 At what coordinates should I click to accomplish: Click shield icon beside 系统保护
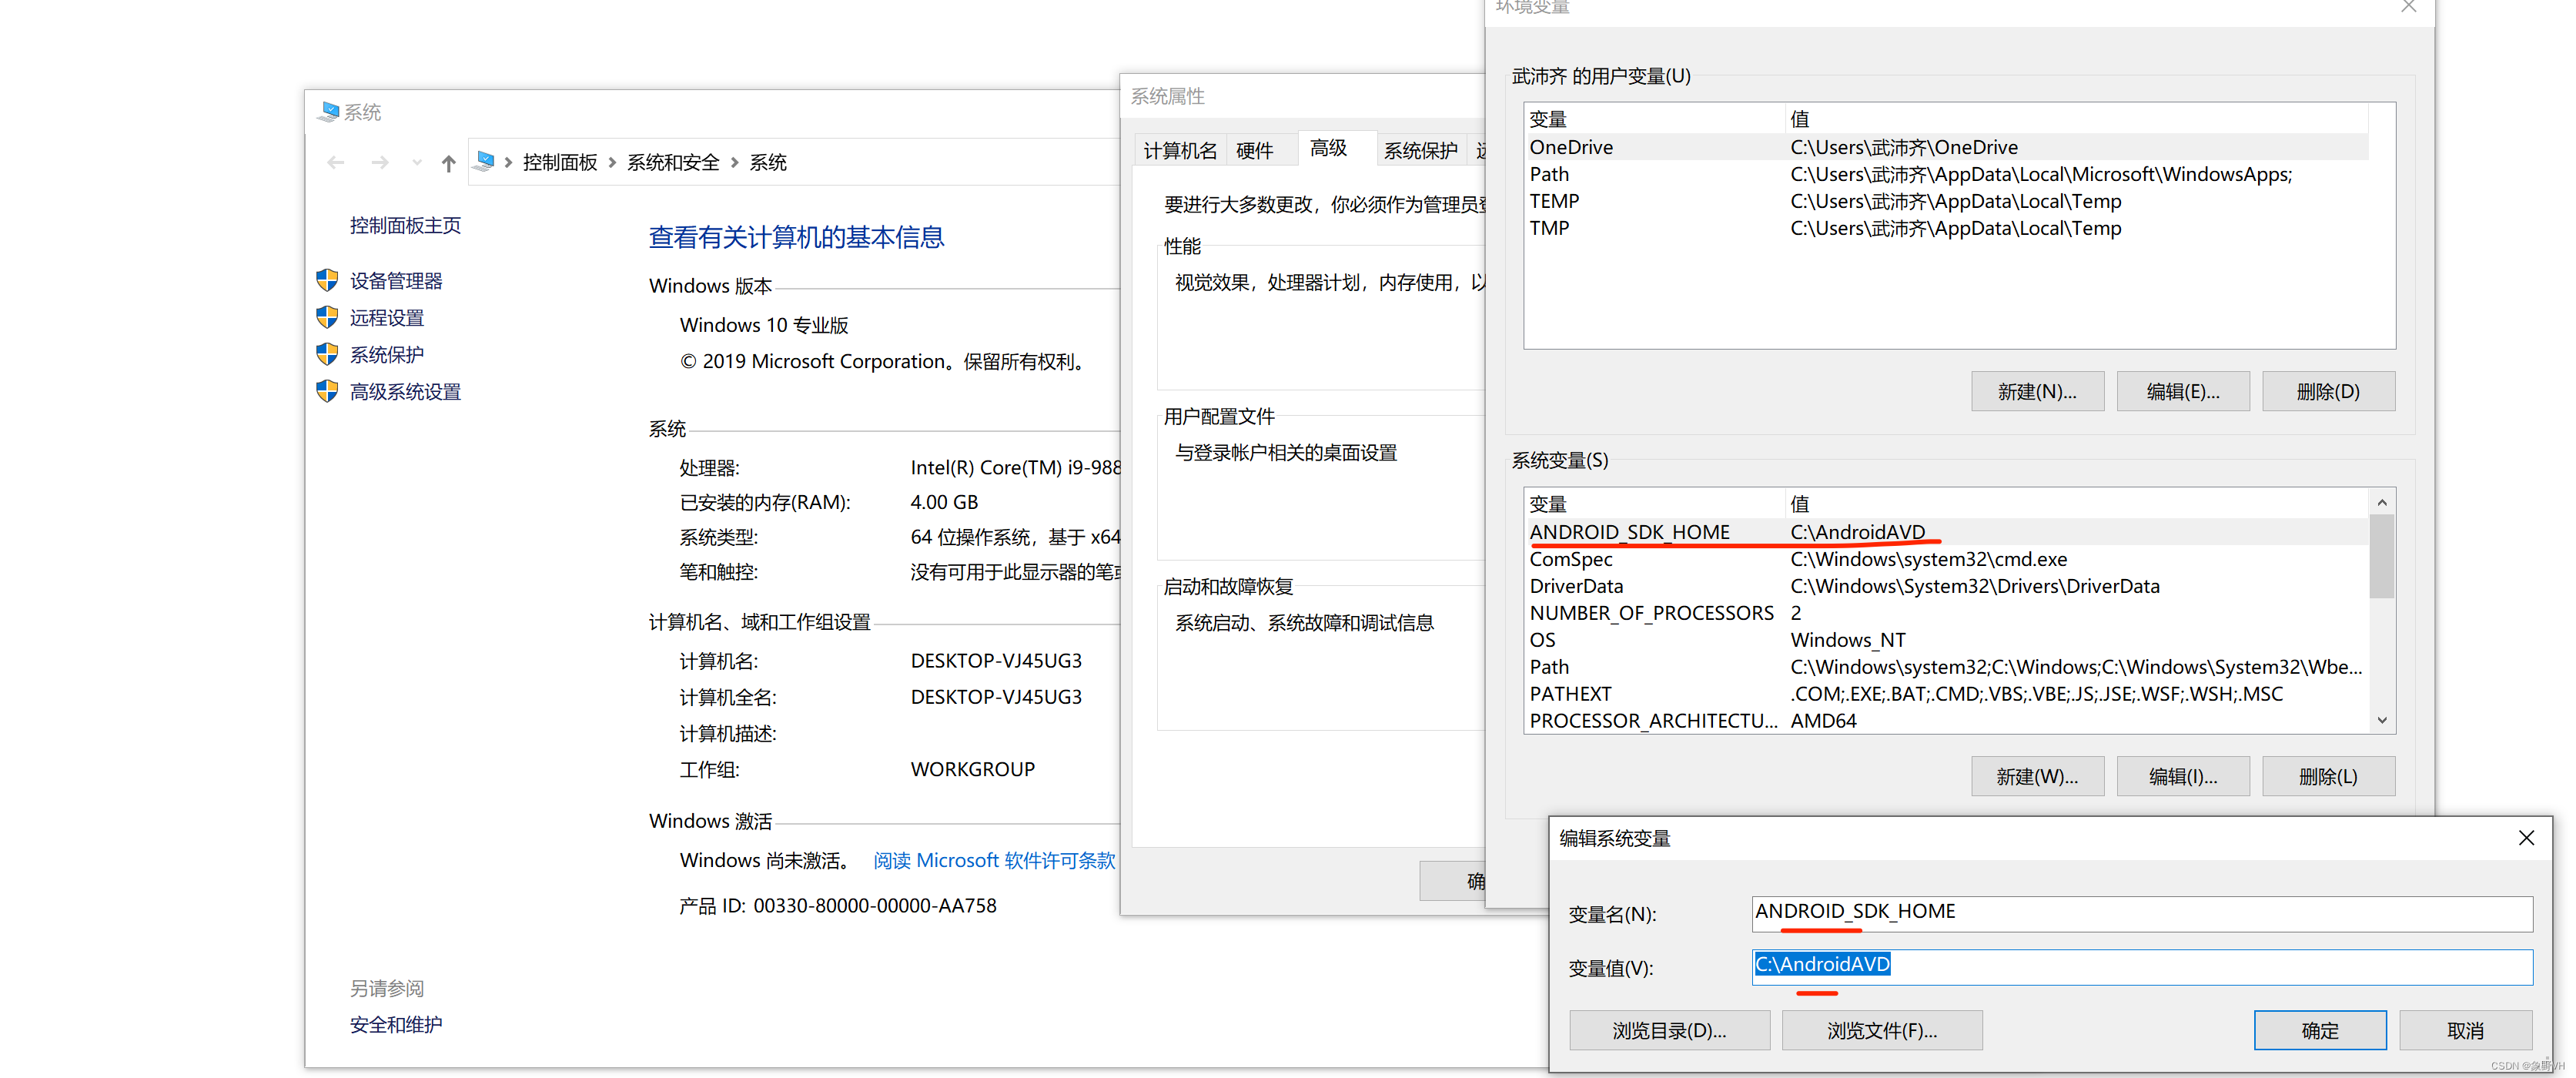(327, 354)
